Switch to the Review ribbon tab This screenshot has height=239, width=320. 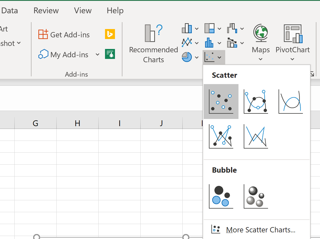tap(46, 11)
